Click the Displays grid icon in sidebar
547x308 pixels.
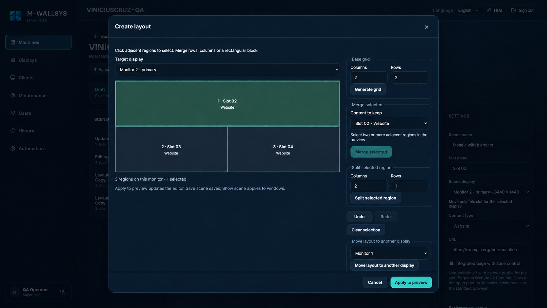pyautogui.click(x=13, y=60)
